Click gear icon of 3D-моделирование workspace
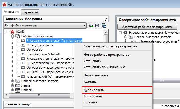This screenshot has height=109, width=180. pyautogui.click(x=23, y=45)
